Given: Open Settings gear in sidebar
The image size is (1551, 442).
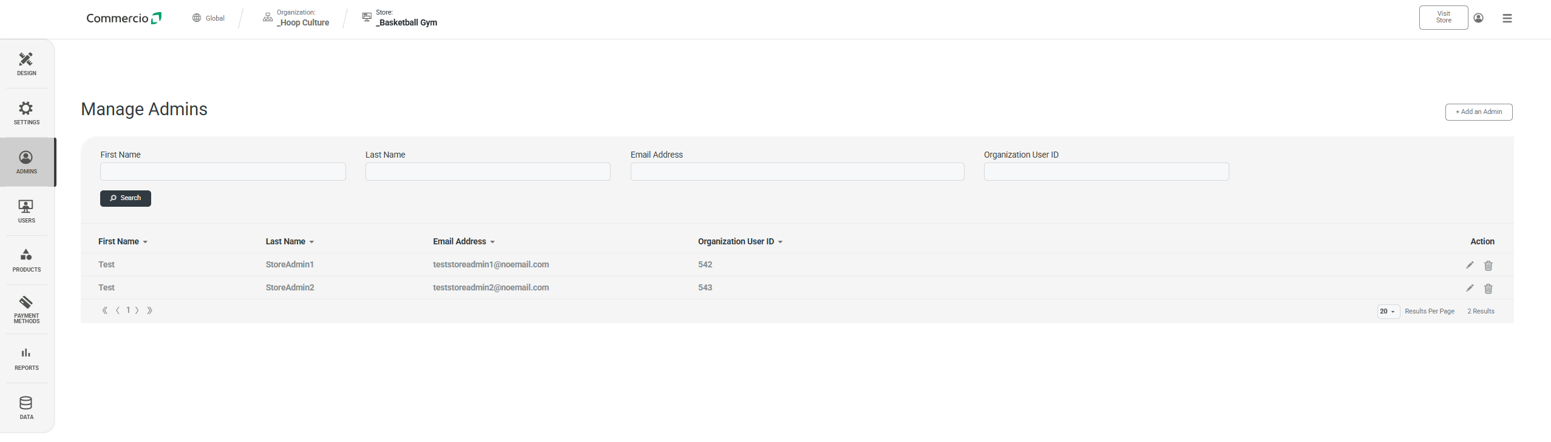Looking at the screenshot, I should tap(26, 113).
